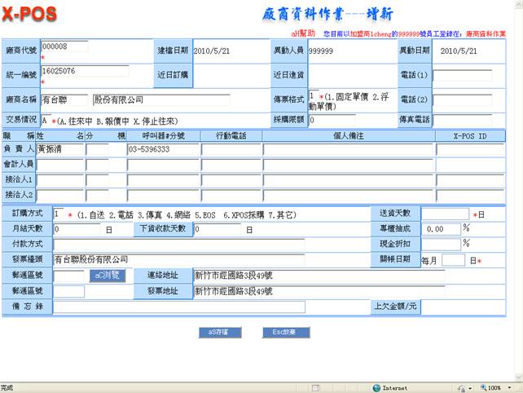
Task: Select the 統一編號 field with 16025076
Action: [x=84, y=71]
